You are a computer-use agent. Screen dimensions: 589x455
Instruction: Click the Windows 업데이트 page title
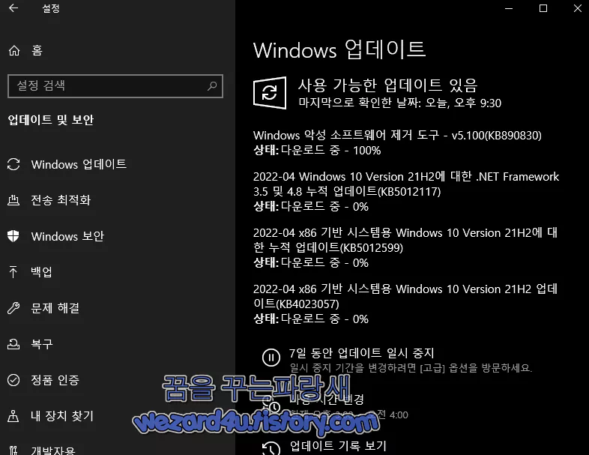pyautogui.click(x=339, y=49)
